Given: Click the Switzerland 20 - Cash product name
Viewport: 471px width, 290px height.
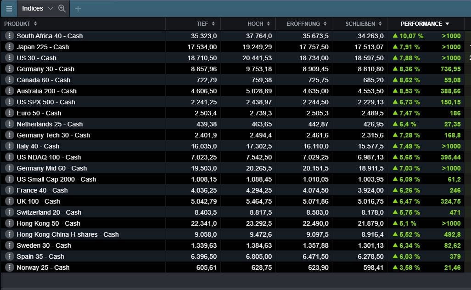Looking at the screenshot, I should tap(49, 212).
